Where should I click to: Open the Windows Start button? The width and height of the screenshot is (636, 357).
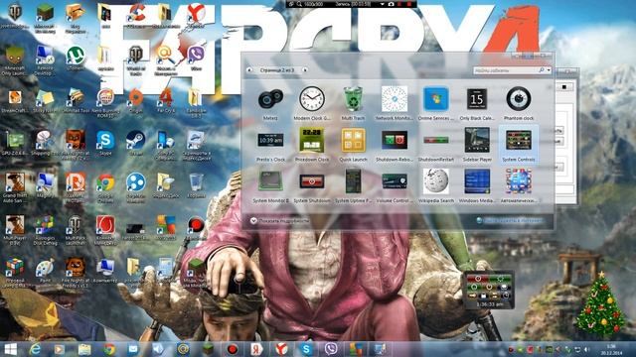point(11,349)
